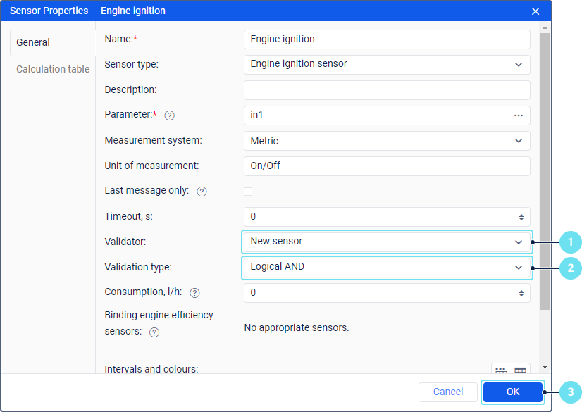Open the Measurement system dropdown

point(519,141)
